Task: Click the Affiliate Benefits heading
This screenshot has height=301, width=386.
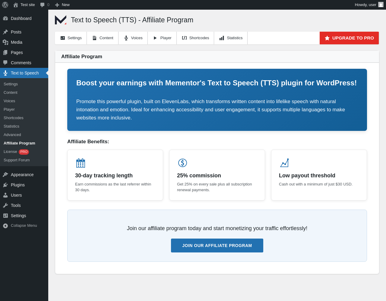Action: pyautogui.click(x=88, y=142)
